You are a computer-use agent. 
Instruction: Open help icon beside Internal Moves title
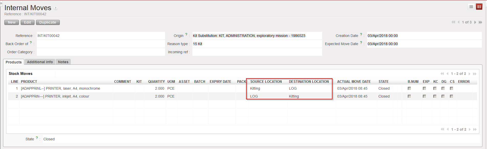pos(55,8)
